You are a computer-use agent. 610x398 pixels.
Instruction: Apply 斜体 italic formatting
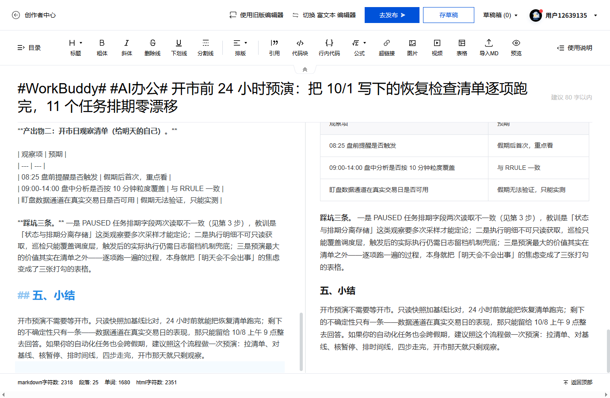tap(127, 48)
